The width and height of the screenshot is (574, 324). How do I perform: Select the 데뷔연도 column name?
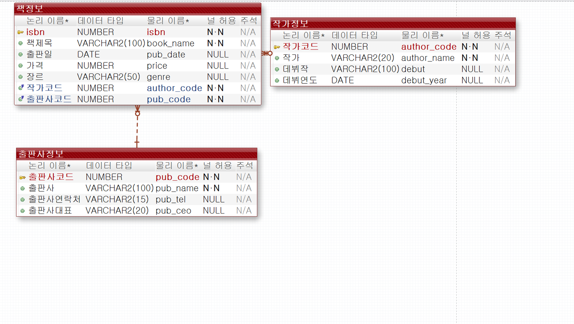300,80
